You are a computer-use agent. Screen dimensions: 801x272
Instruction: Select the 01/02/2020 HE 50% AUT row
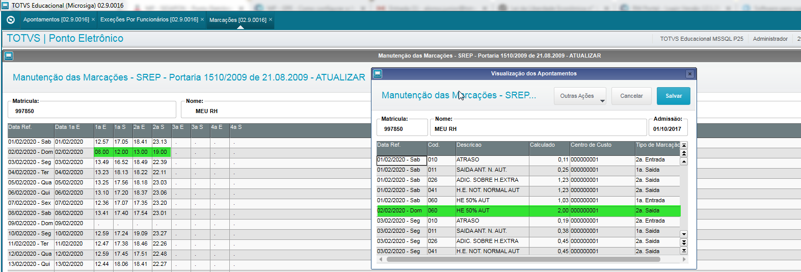[528, 201]
